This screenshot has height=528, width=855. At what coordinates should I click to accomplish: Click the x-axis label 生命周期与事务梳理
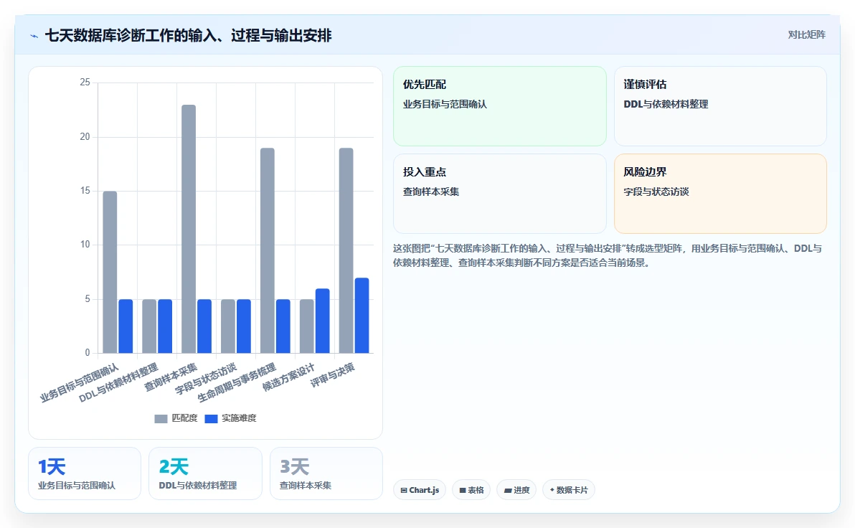click(237, 383)
